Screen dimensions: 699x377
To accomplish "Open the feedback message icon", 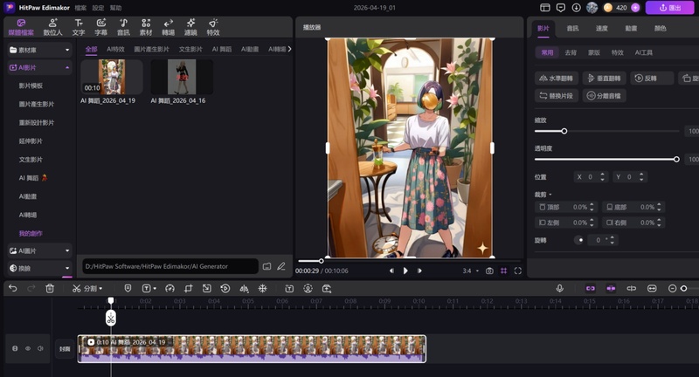I will point(561,8).
